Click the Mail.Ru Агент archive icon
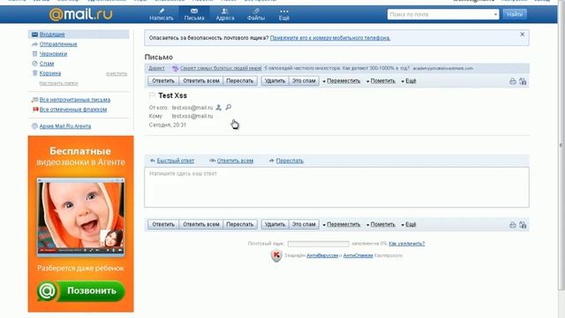Viewport: 565px width, 318px height. point(34,126)
